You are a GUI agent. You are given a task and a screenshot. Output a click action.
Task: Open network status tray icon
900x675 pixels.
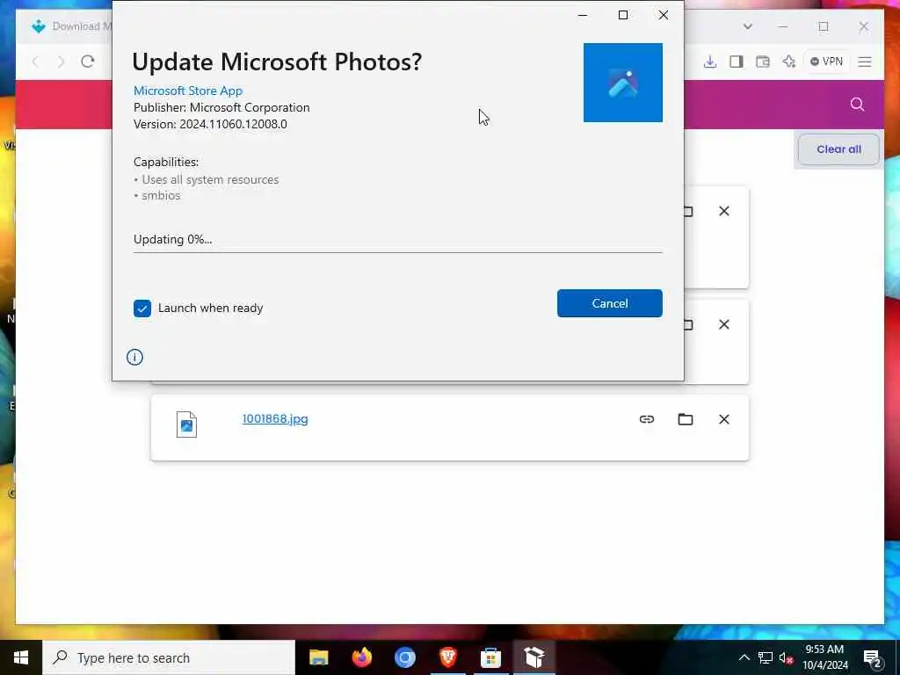click(x=766, y=657)
